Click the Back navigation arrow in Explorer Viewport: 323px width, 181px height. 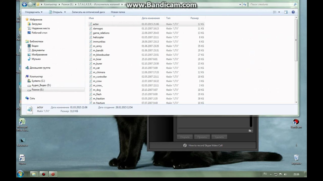(x=24, y=4)
